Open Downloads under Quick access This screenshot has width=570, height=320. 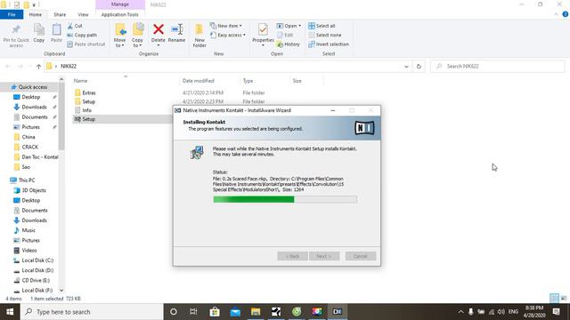coord(34,107)
